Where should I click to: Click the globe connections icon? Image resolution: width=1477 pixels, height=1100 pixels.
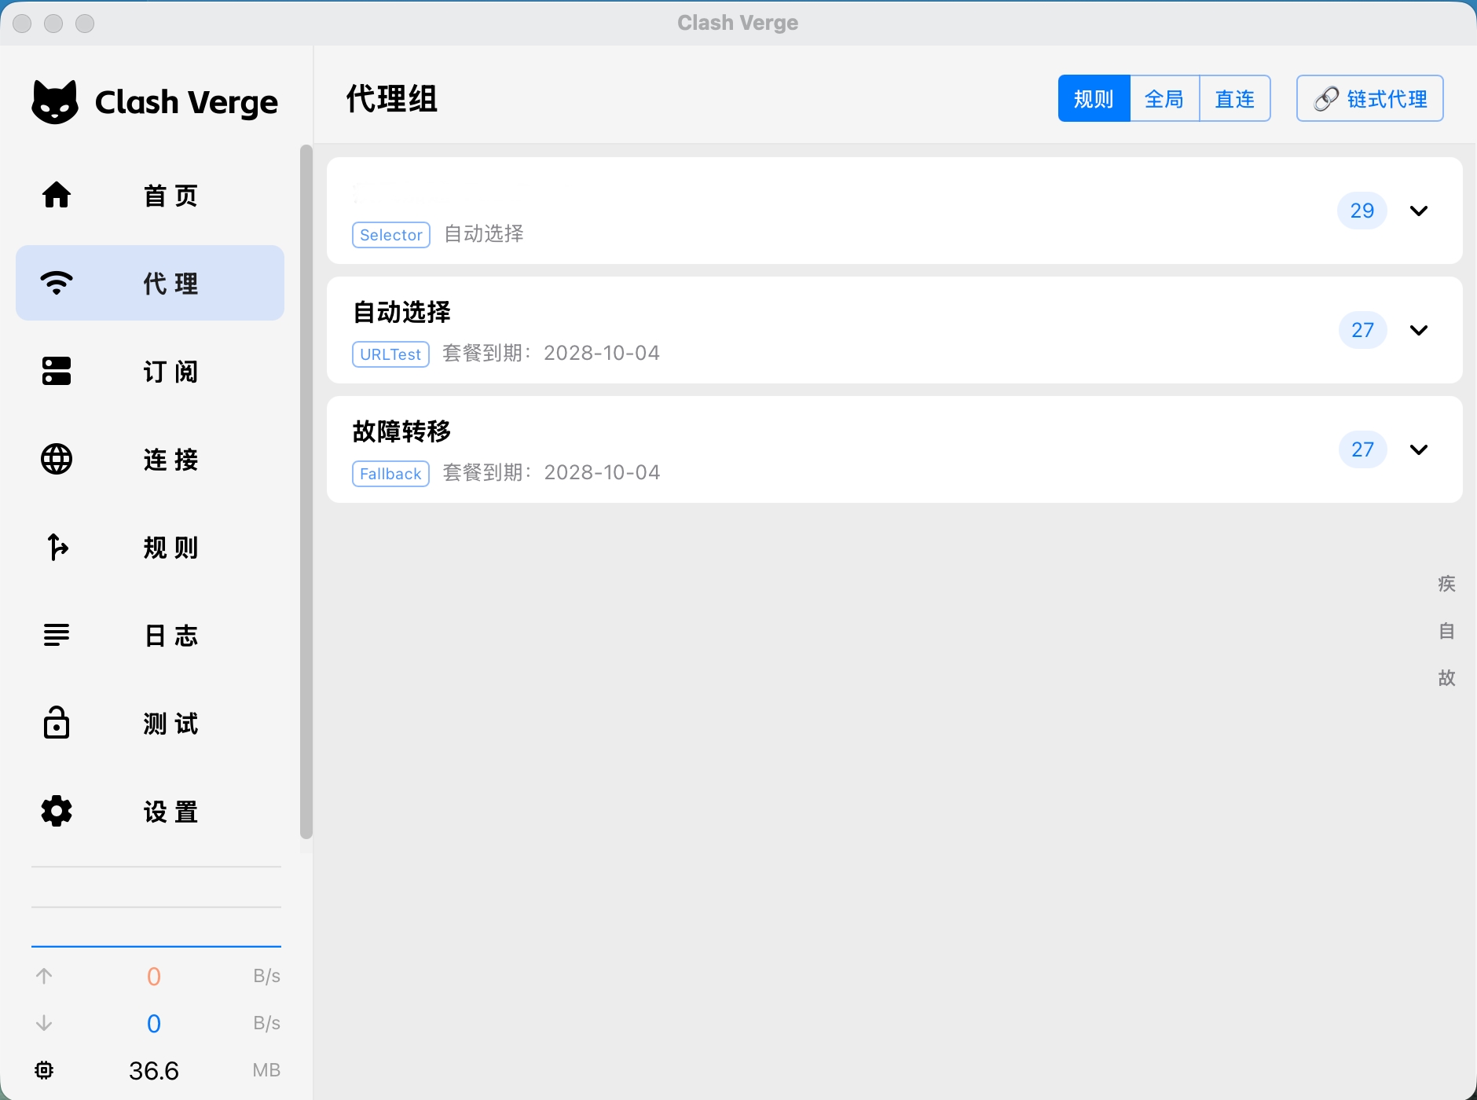click(57, 459)
